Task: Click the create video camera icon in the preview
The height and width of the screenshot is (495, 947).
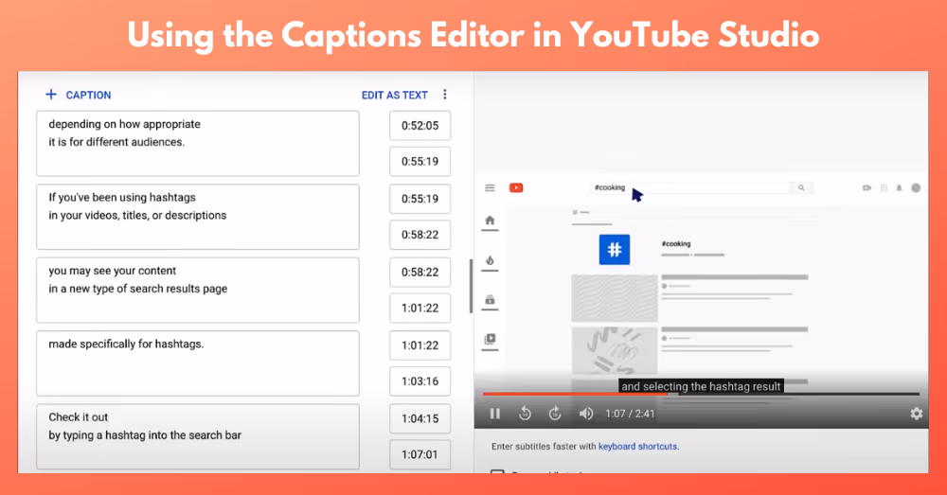Action: click(x=867, y=187)
